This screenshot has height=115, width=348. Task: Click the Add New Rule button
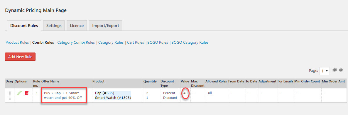[20, 57]
